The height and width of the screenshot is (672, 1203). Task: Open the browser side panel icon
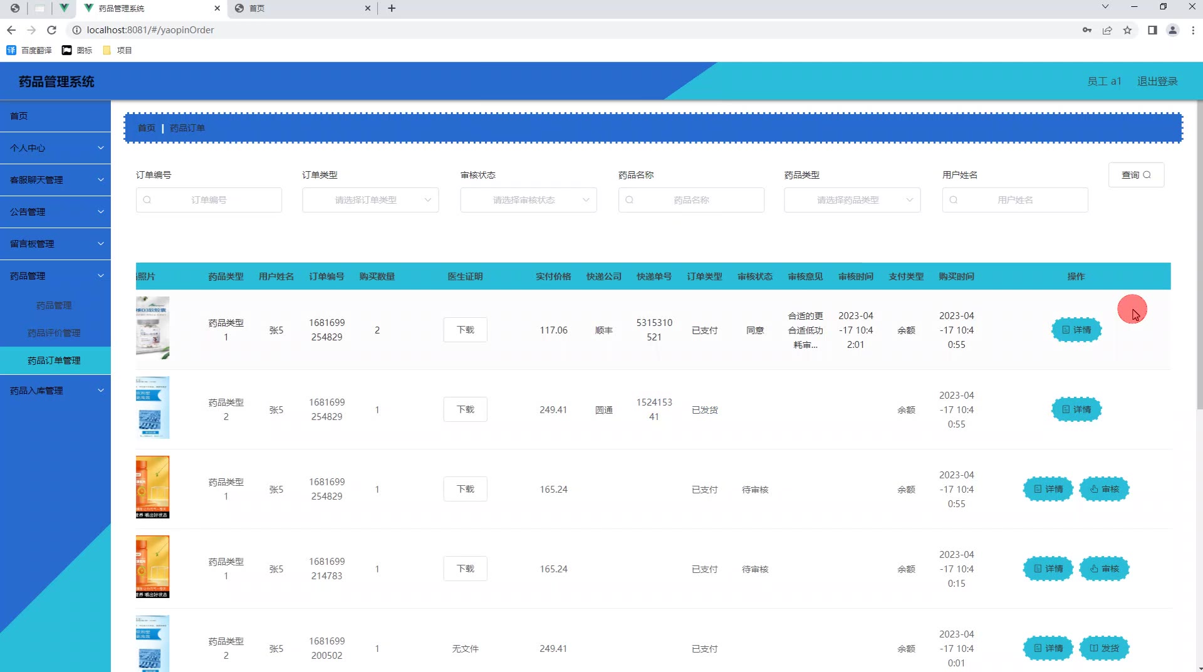click(1152, 30)
